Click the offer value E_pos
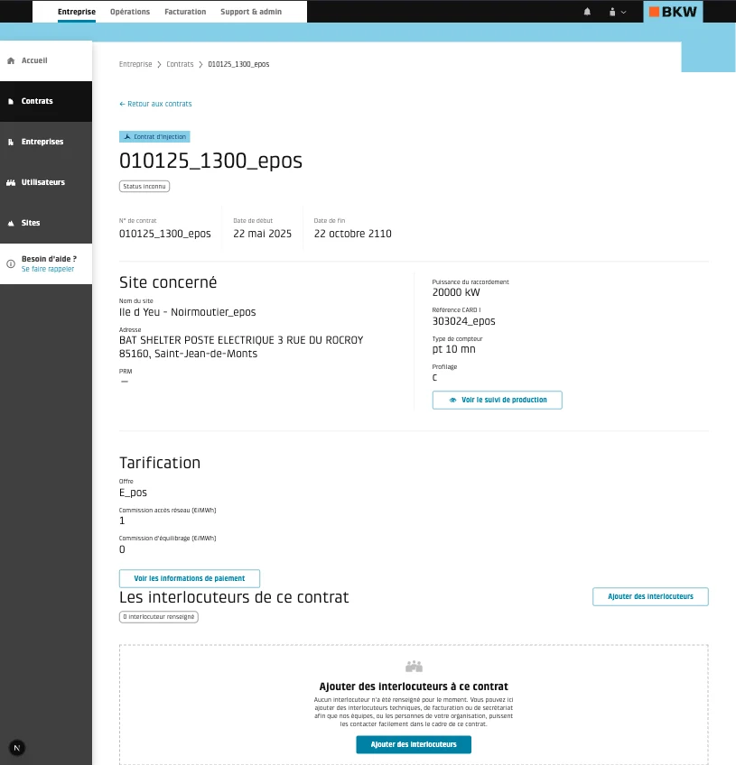The height and width of the screenshot is (765, 736). coord(133,493)
